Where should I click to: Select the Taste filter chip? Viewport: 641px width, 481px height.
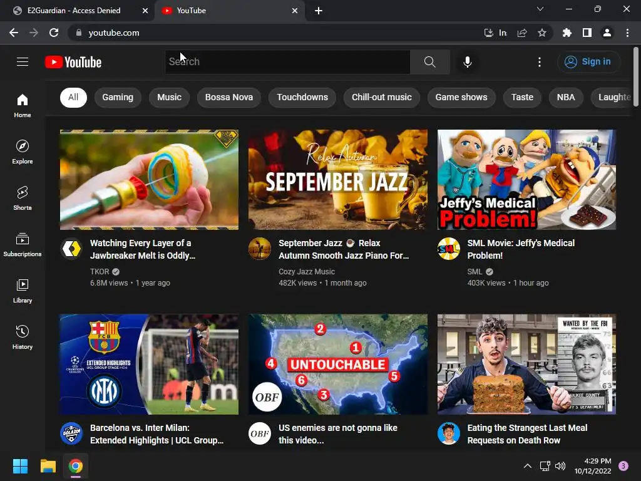pos(522,97)
